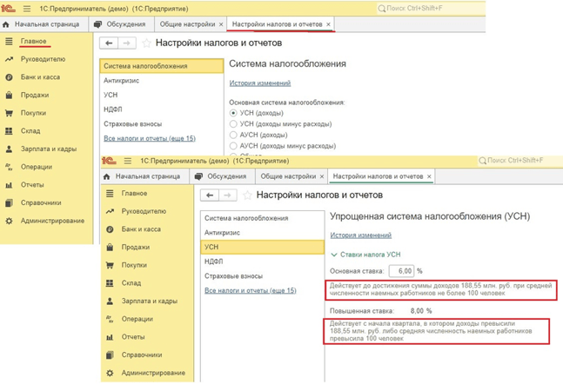
Task: Click Покупки cart icon in lower window sidebar
Action: pyautogui.click(x=110, y=265)
